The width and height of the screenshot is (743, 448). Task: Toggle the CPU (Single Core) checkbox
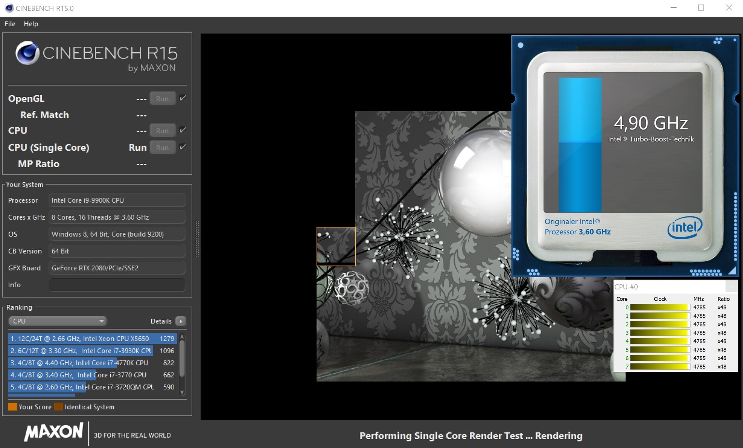(183, 147)
